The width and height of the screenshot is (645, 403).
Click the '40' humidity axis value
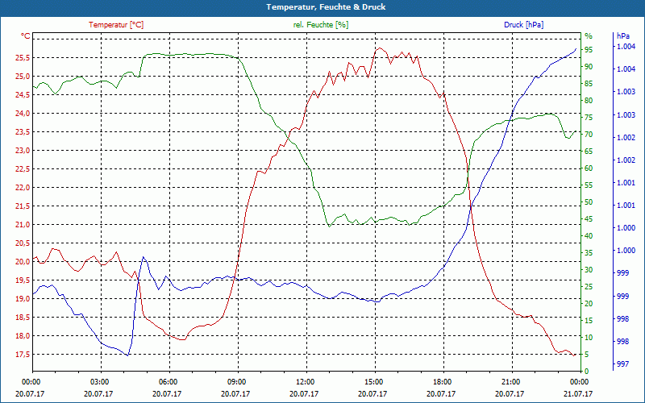pos(589,236)
